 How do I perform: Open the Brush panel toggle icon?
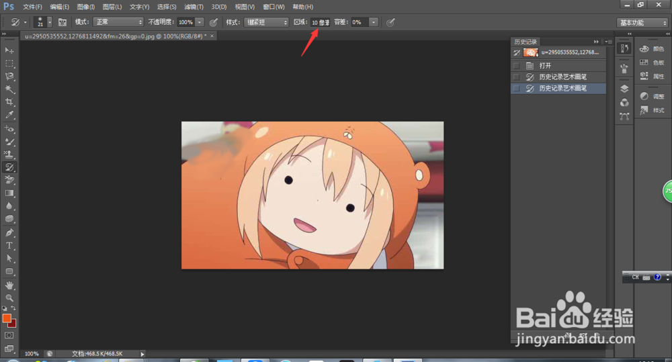tap(62, 22)
